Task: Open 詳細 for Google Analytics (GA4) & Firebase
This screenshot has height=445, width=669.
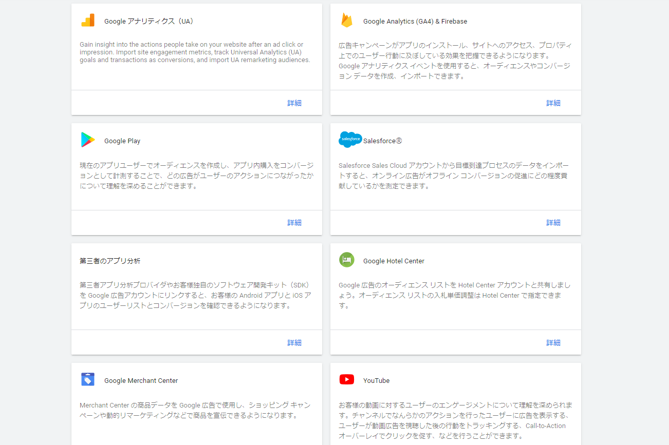Action: (553, 103)
